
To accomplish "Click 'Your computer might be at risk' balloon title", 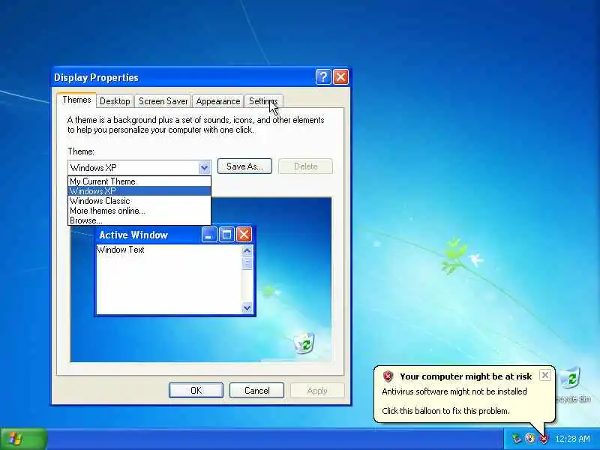I will tap(466, 376).
